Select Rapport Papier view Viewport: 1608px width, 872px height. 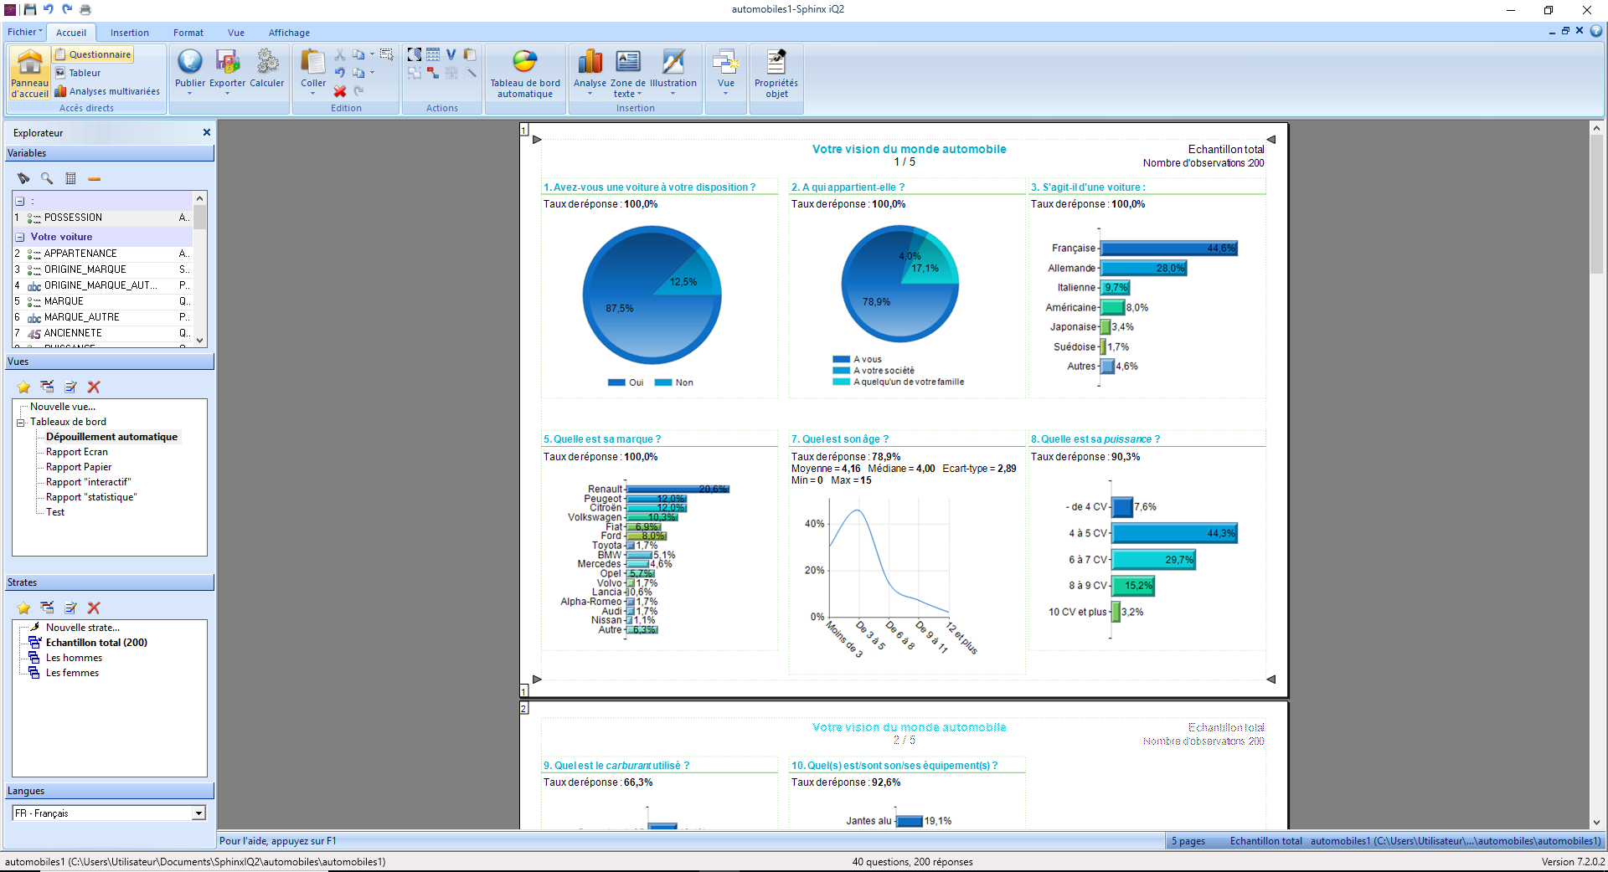pos(79,467)
